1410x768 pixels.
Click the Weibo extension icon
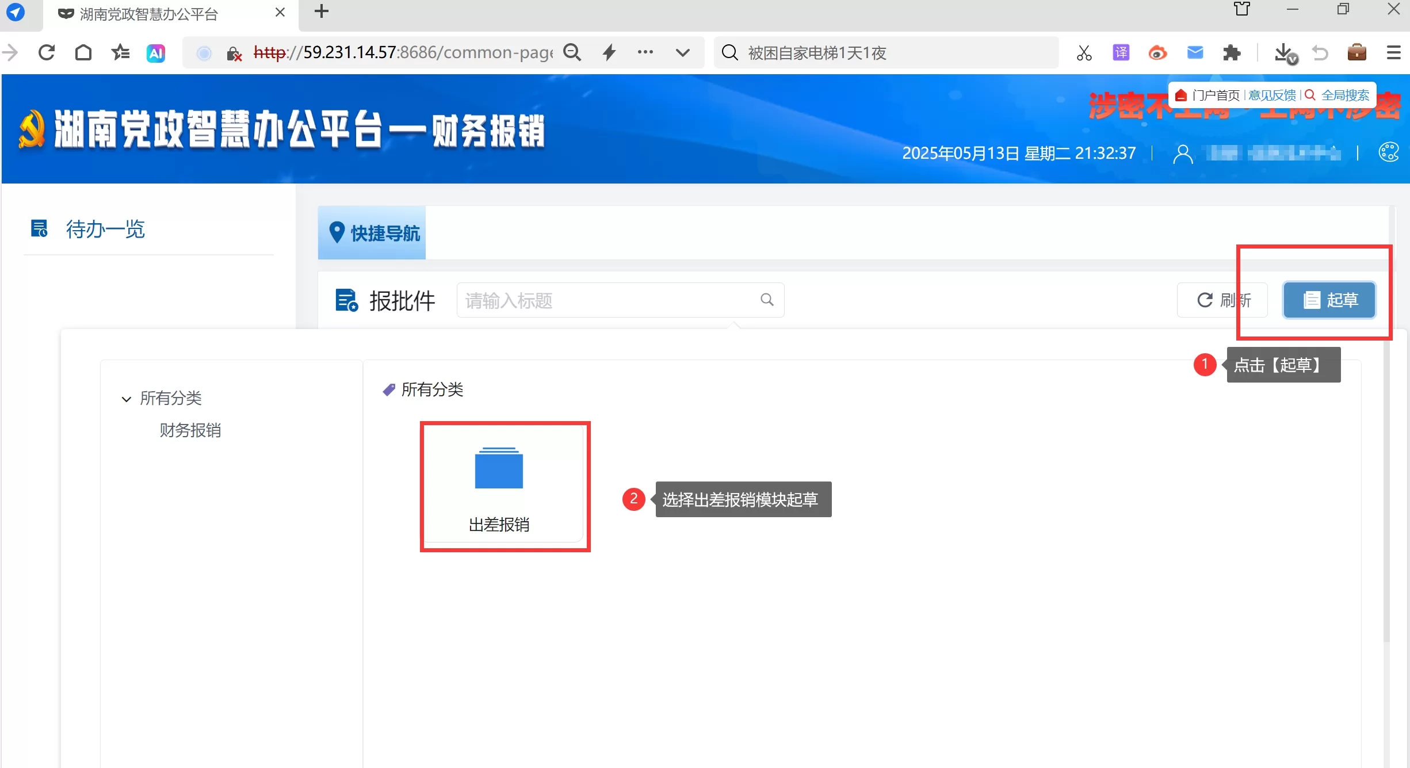click(1157, 53)
